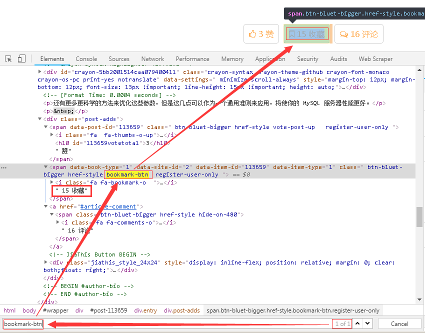Click the html breadcrumb

pyautogui.click(x=9, y=310)
